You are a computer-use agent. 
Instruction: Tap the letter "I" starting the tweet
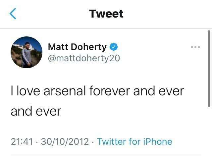click(12, 91)
